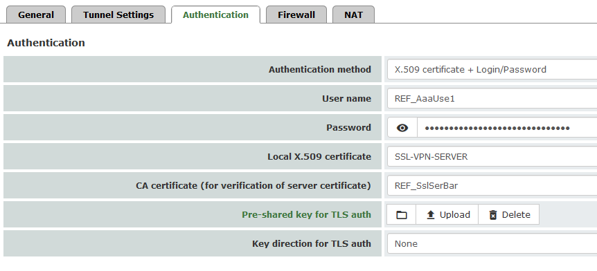
Task: Click the Authentication method label
Action: pyautogui.click(x=319, y=70)
